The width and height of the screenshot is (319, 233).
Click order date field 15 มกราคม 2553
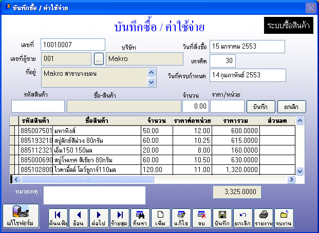(x=247, y=47)
